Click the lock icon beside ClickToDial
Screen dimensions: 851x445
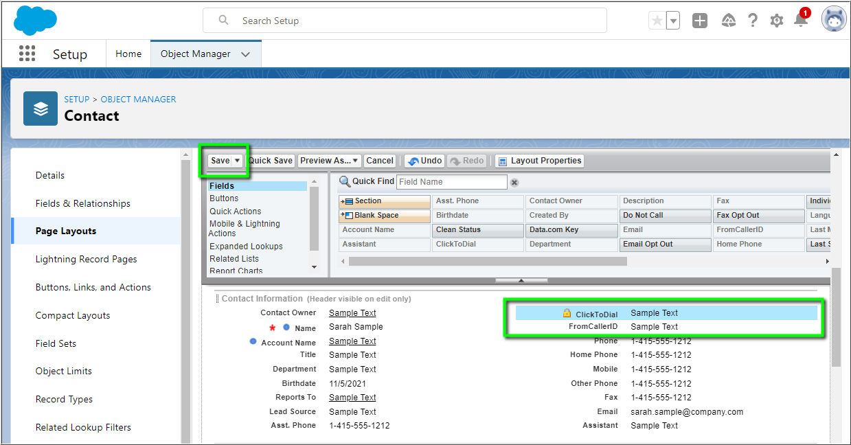tap(567, 313)
